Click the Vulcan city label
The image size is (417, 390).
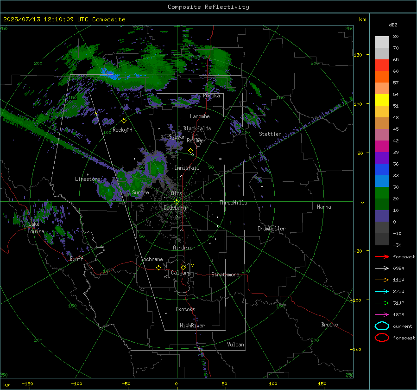tap(235, 345)
